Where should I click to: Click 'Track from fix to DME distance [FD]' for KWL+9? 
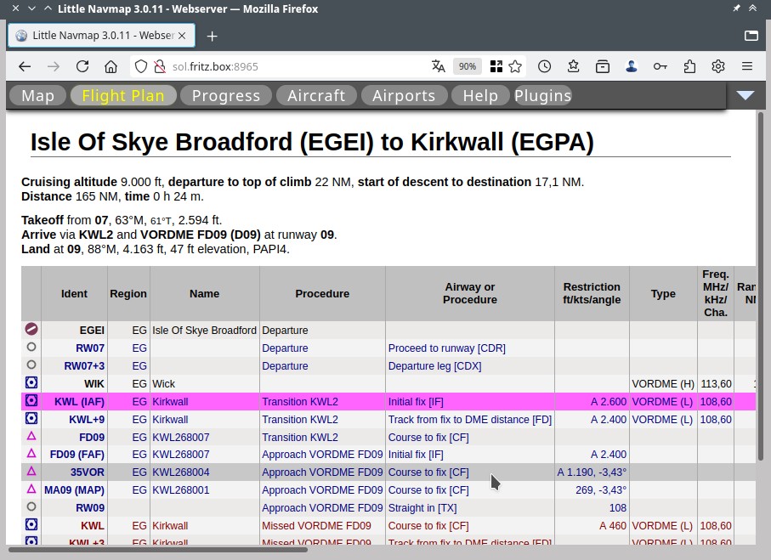pyautogui.click(x=469, y=420)
